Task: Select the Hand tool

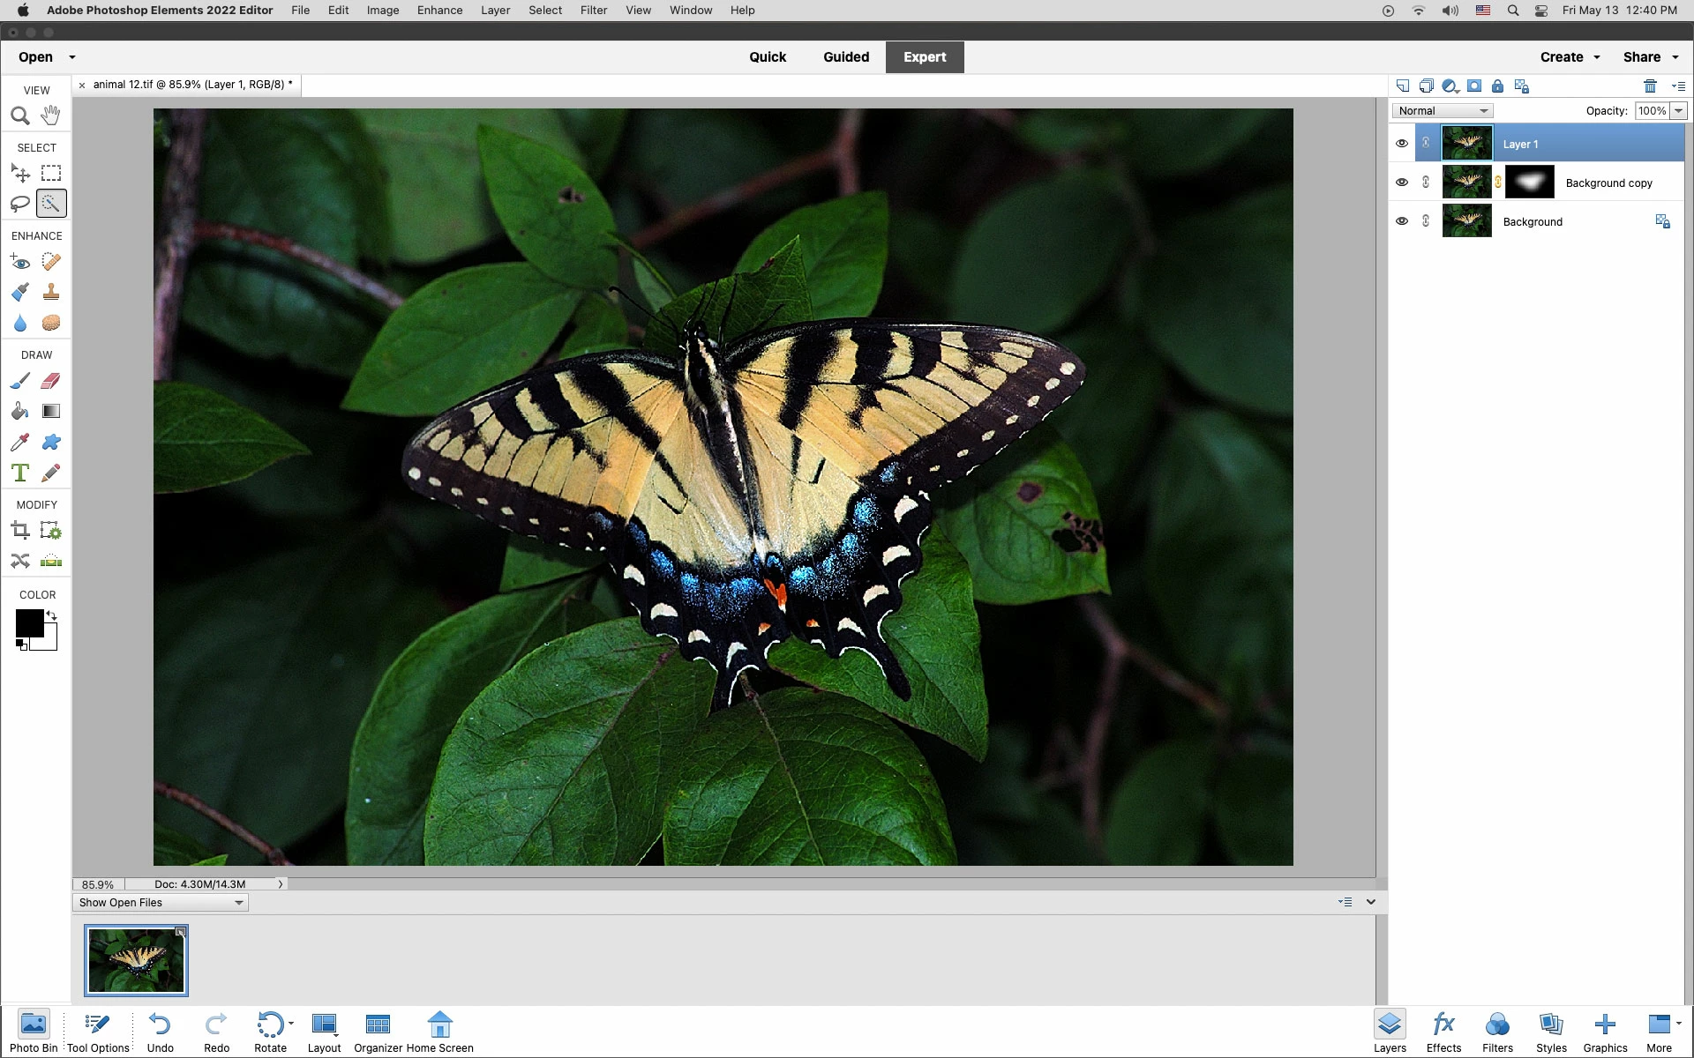Action: tap(51, 115)
